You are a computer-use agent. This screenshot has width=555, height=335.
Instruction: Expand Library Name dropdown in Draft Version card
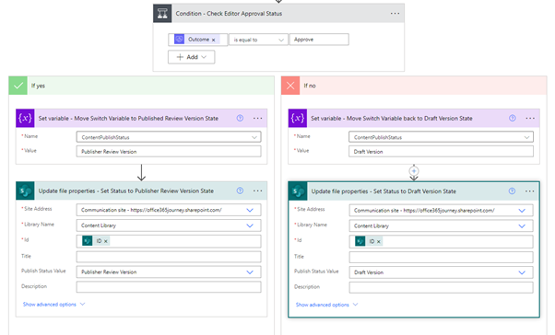point(522,225)
